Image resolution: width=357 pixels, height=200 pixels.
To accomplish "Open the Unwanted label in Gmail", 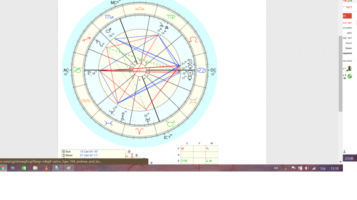I will pyautogui.click(x=347, y=53).
